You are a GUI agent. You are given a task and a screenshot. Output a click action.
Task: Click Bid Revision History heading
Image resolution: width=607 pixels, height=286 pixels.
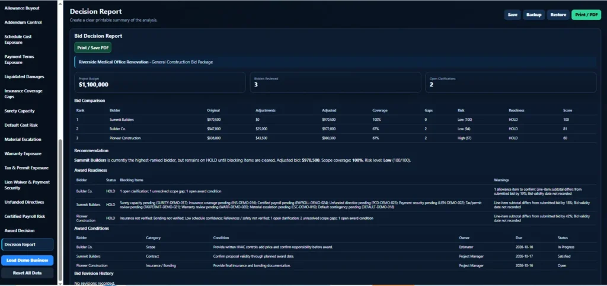coord(94,273)
